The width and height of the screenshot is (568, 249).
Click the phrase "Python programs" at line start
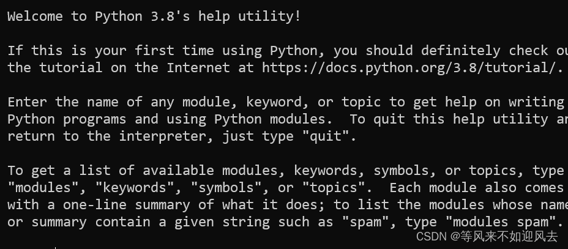click(x=67, y=119)
